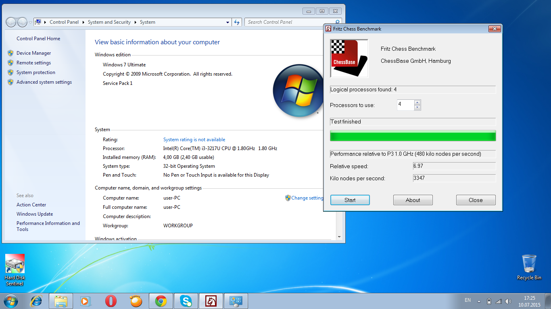551x309 pixels.
Task: Show hidden system tray icons
Action: (479, 301)
